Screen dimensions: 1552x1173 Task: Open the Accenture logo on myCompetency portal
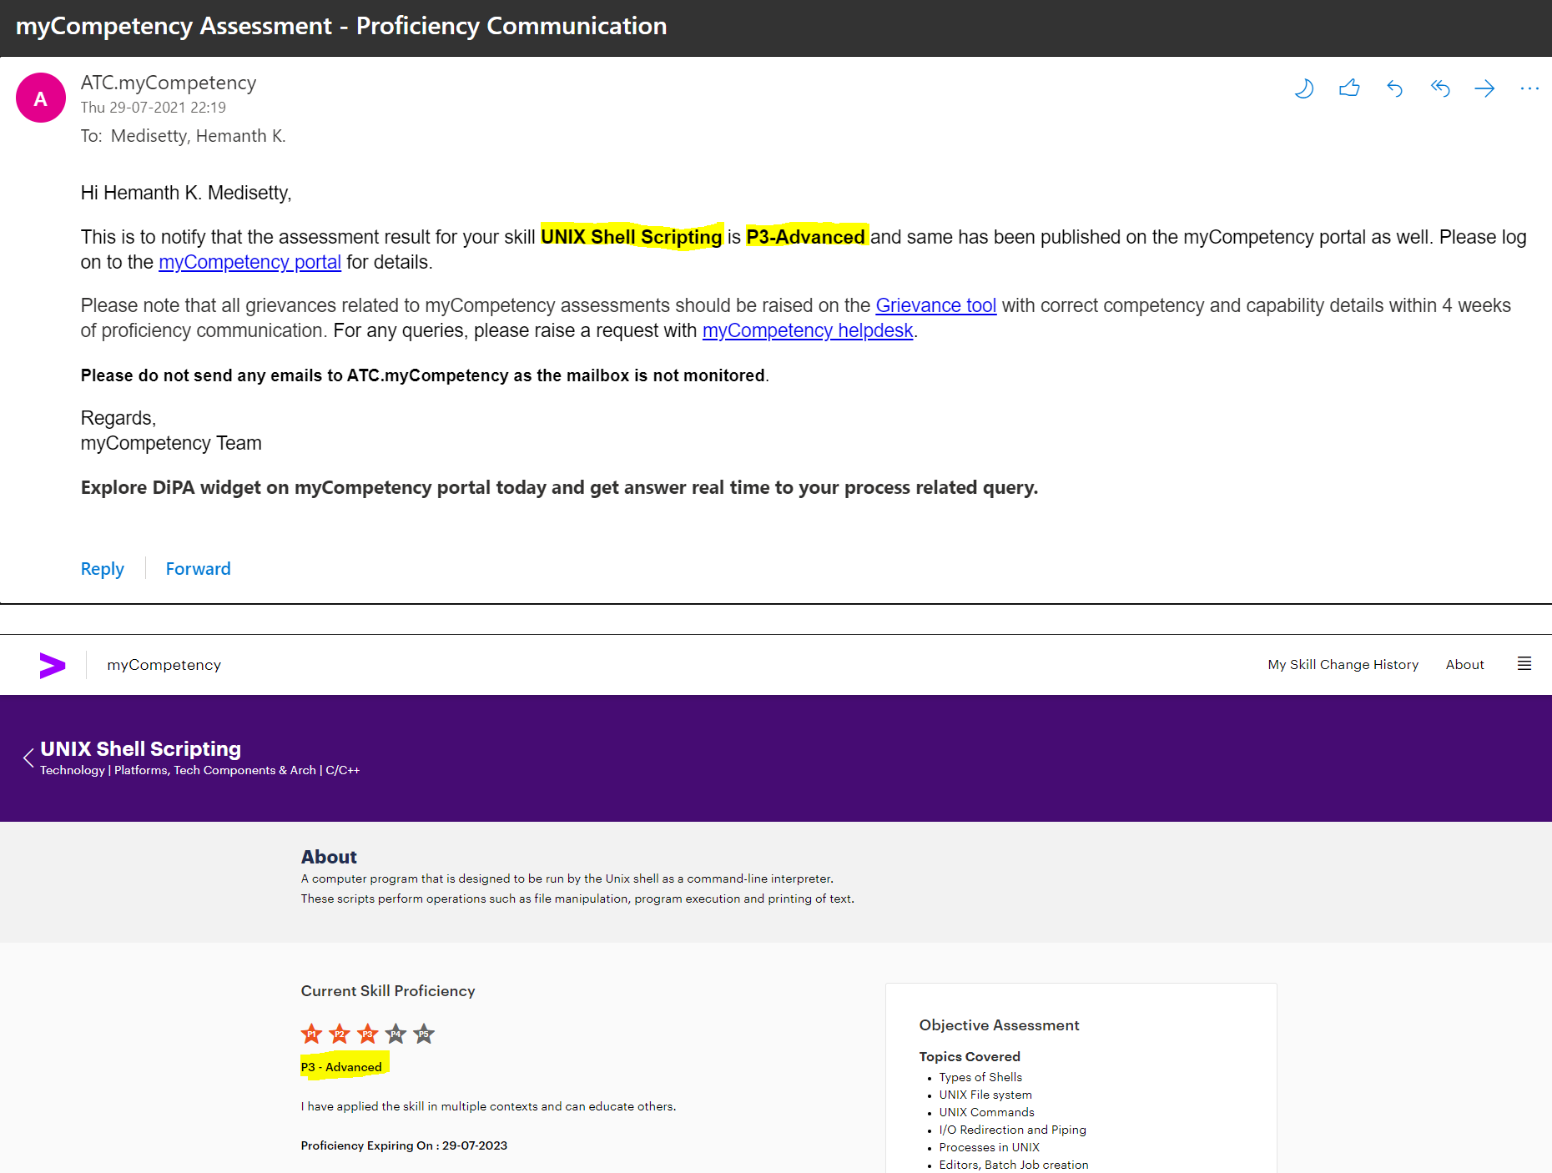tap(53, 665)
